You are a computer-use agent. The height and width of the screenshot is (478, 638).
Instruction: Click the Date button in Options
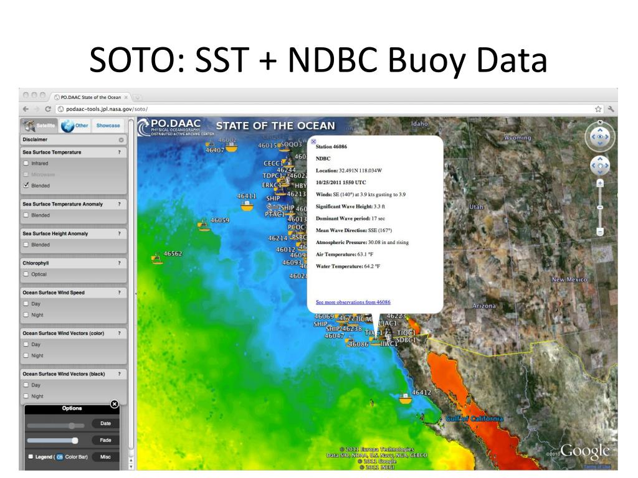[105, 423]
